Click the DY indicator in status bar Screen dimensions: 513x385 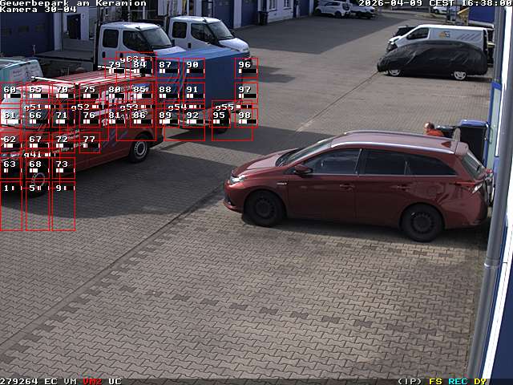coord(479,381)
